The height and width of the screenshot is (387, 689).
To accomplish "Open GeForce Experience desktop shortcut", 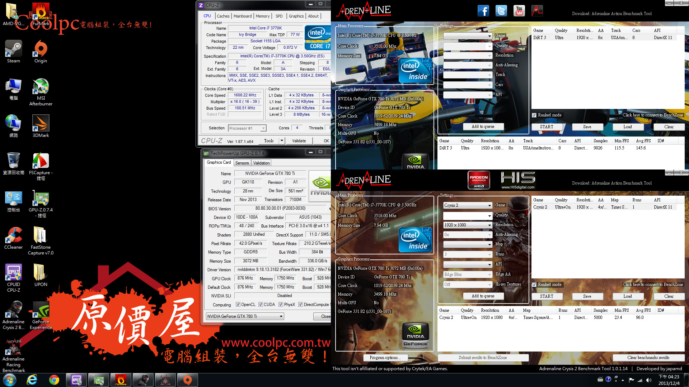I will (x=41, y=315).
